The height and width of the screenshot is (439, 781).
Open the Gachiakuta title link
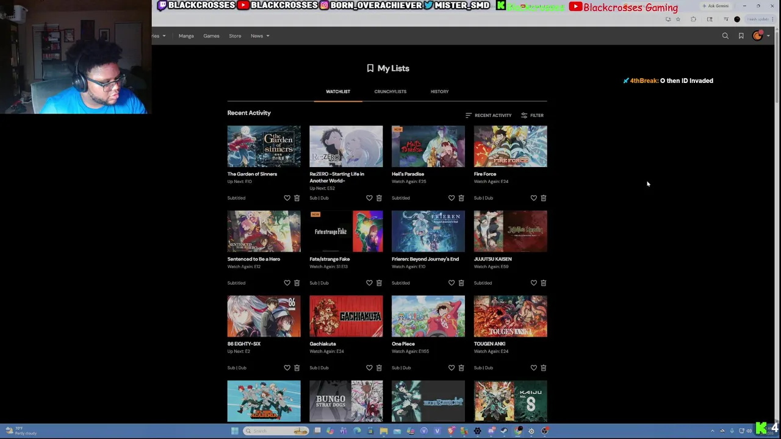click(x=323, y=344)
